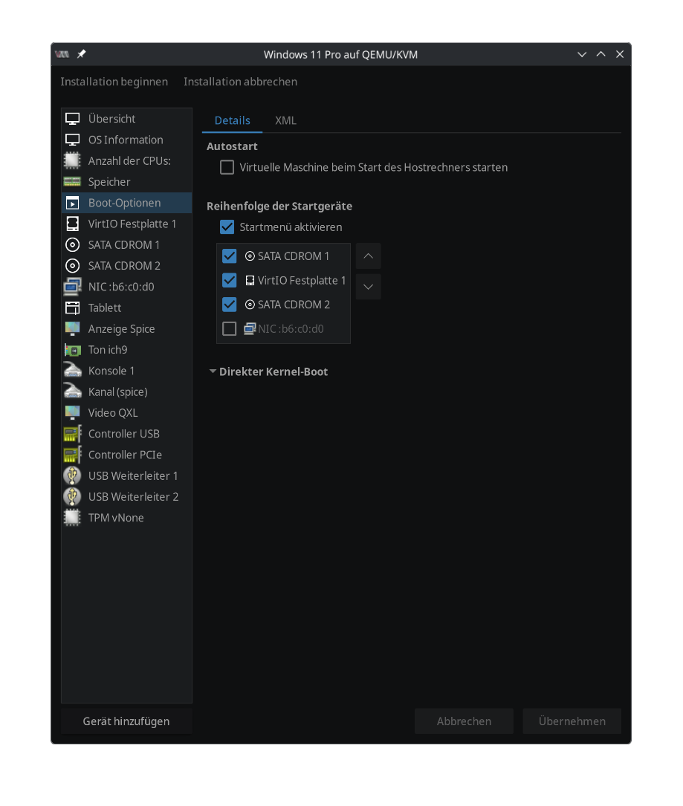Click the Abbrechen button

coord(464,721)
